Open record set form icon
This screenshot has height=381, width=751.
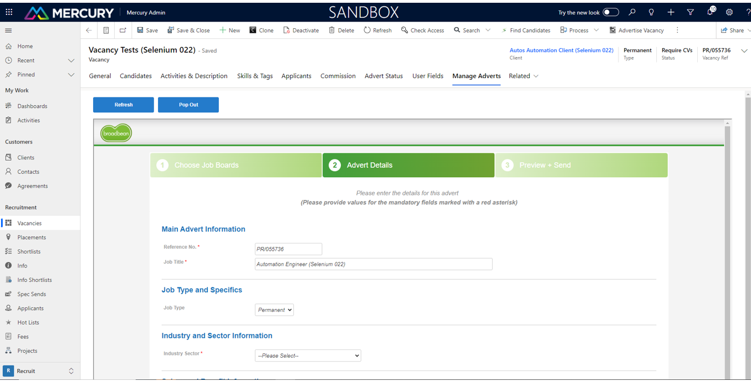[106, 30]
